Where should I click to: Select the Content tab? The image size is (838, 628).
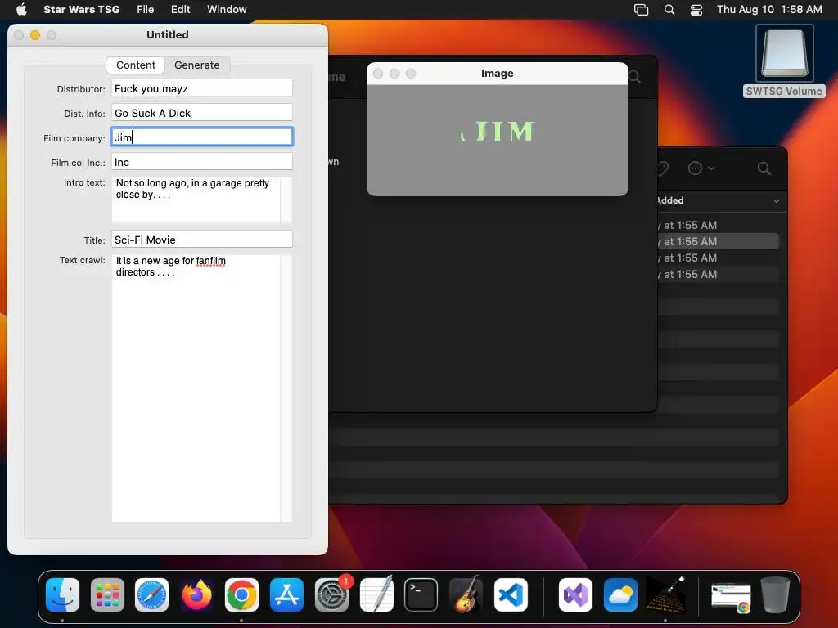coord(136,65)
